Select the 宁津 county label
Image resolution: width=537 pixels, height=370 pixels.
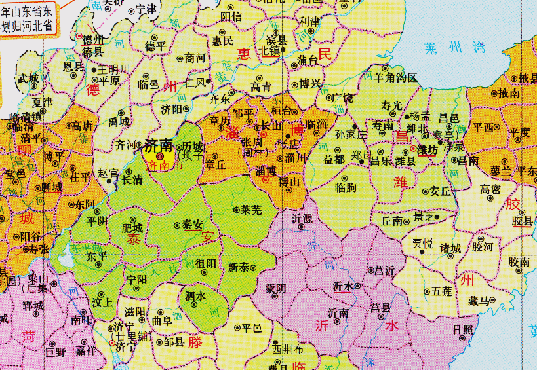[x=147, y=9]
